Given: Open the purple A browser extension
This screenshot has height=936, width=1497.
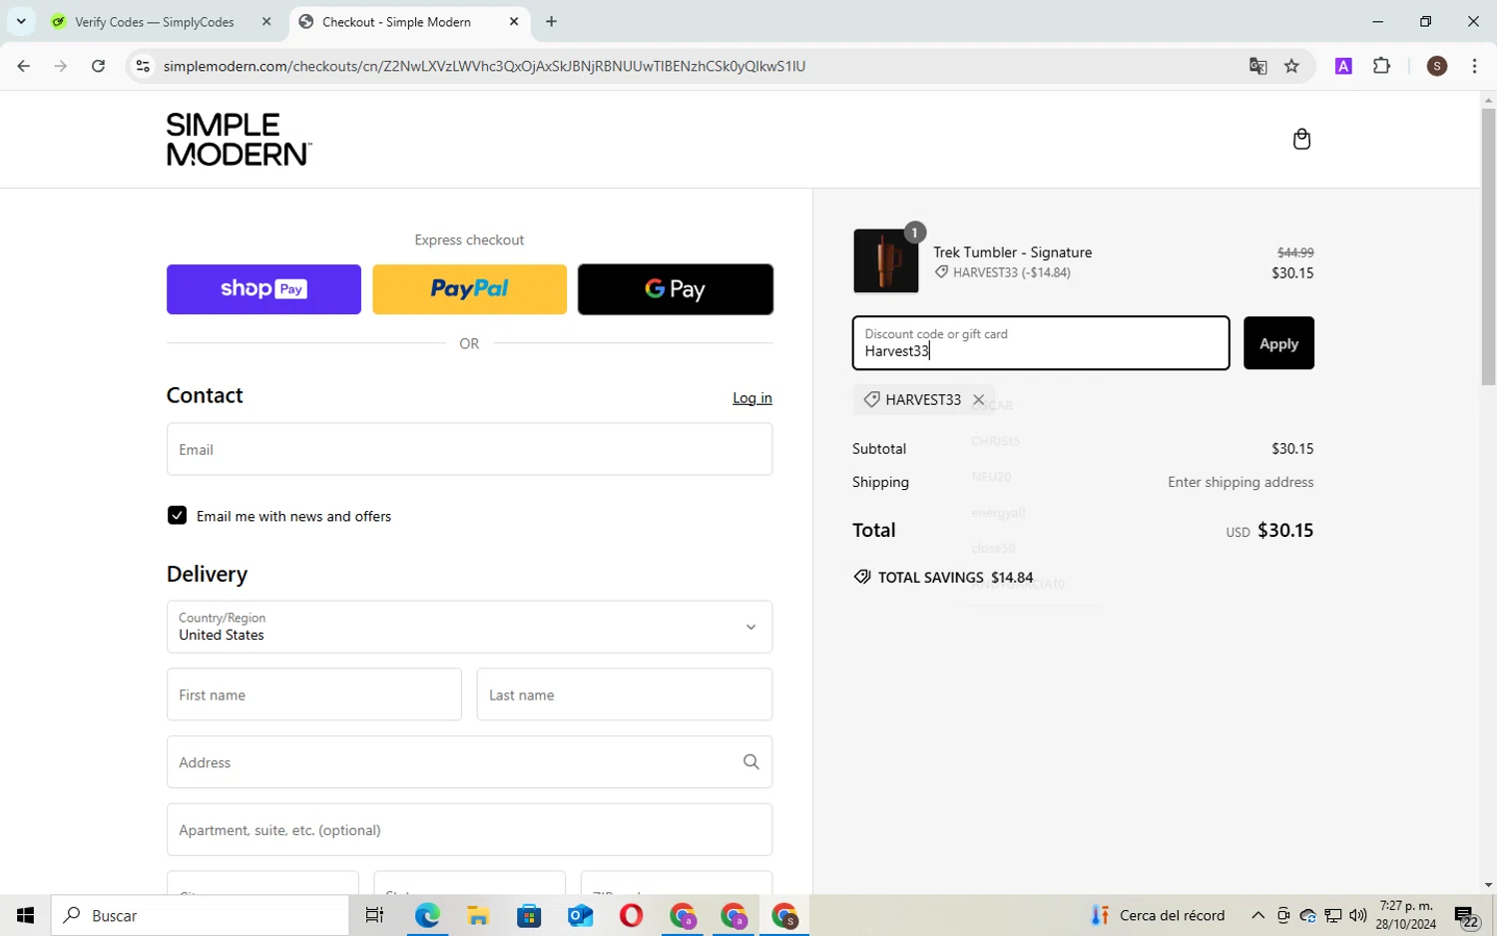Looking at the screenshot, I should (x=1343, y=66).
